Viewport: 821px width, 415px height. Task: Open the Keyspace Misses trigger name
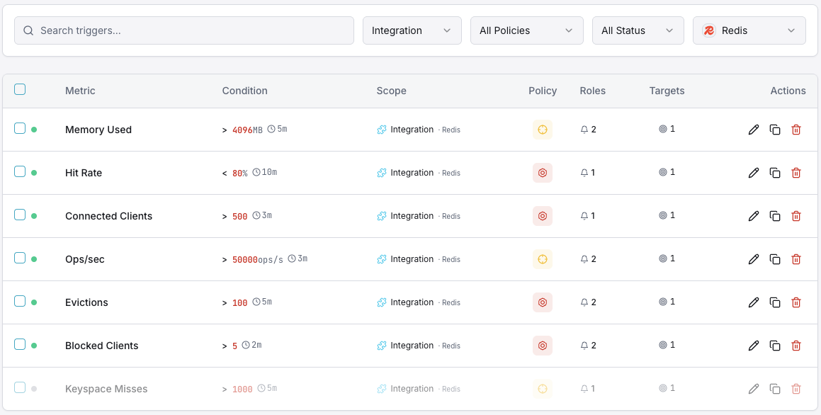(106, 388)
